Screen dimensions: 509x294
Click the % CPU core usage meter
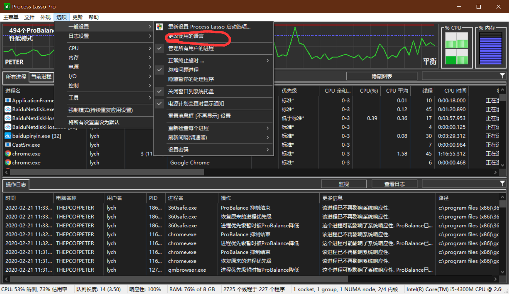(x=457, y=48)
